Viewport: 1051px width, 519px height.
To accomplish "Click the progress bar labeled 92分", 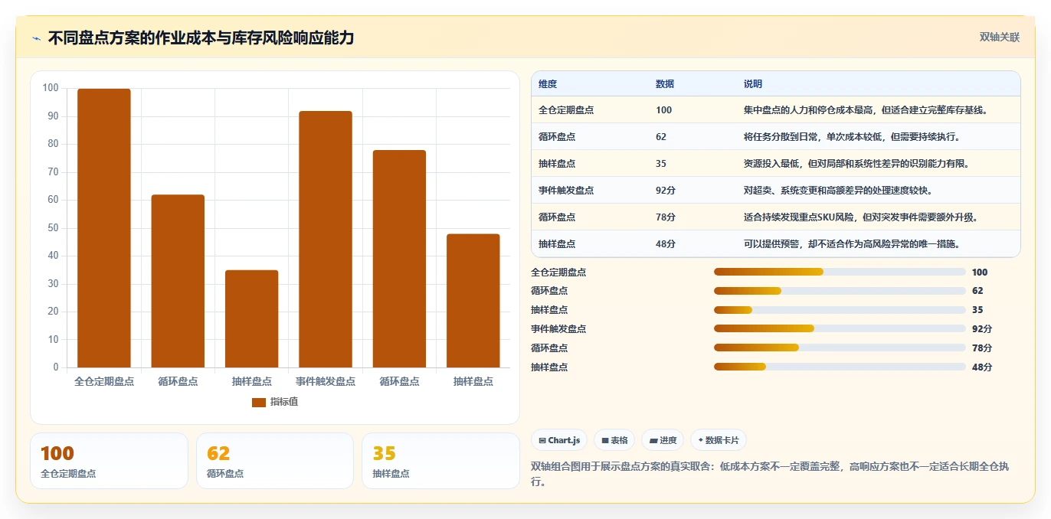I will (840, 328).
